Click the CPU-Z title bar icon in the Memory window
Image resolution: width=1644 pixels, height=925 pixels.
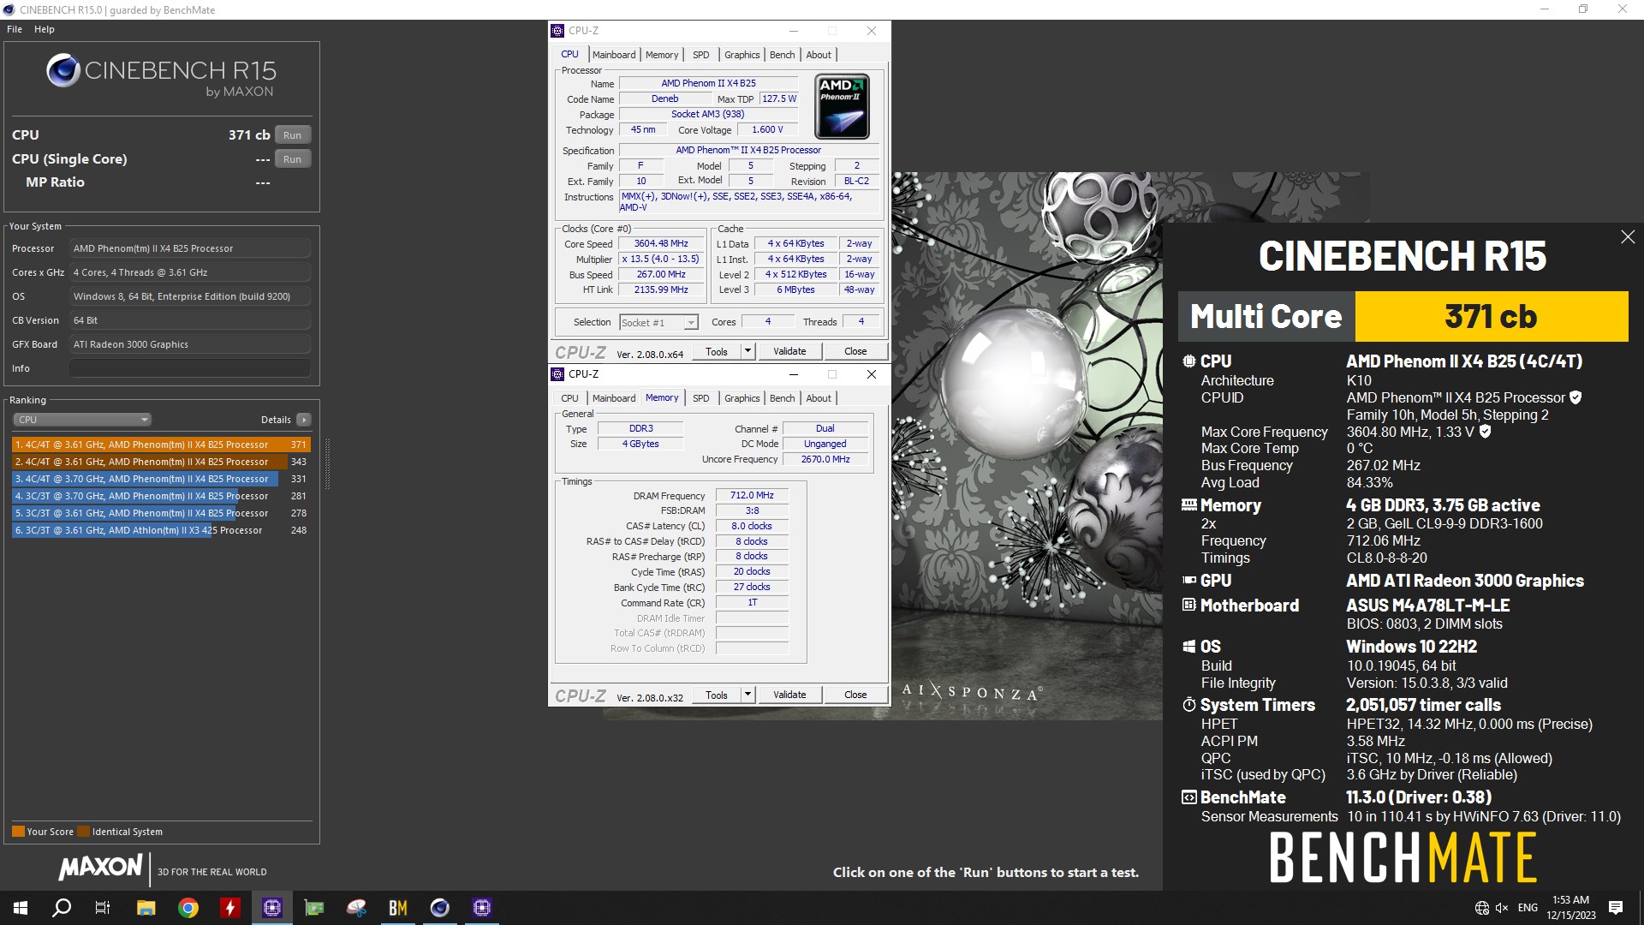click(557, 374)
